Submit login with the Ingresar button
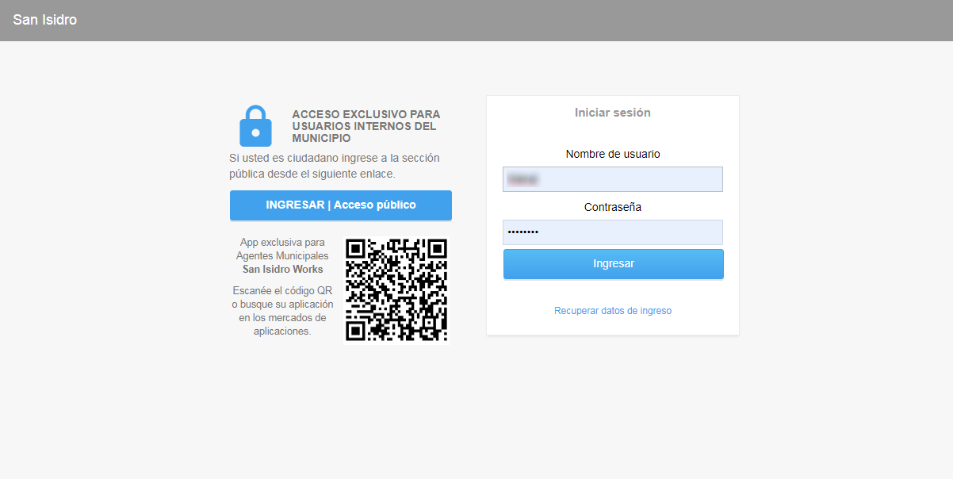953x479 pixels. [x=613, y=264]
